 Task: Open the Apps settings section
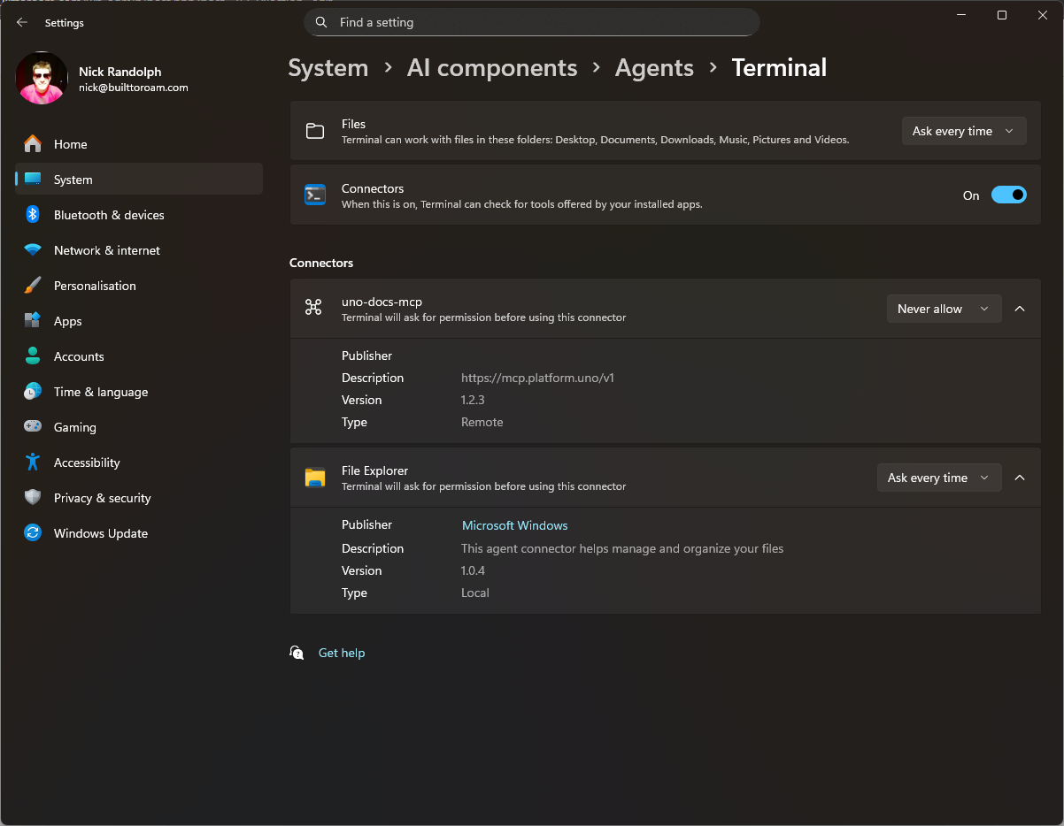point(67,321)
